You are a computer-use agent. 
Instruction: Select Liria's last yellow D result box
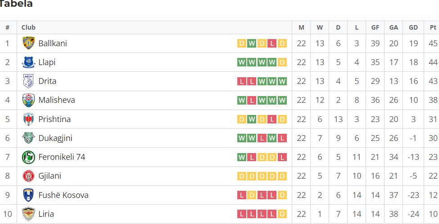click(282, 214)
